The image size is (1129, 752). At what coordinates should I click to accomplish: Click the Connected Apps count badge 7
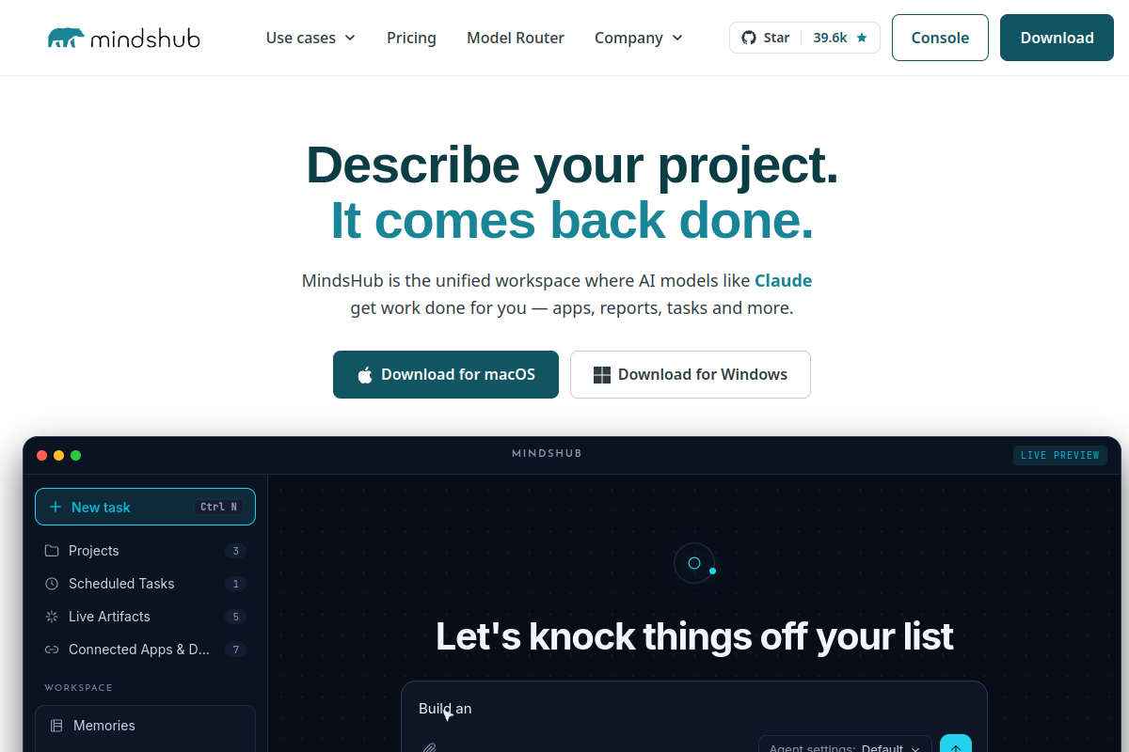click(236, 650)
